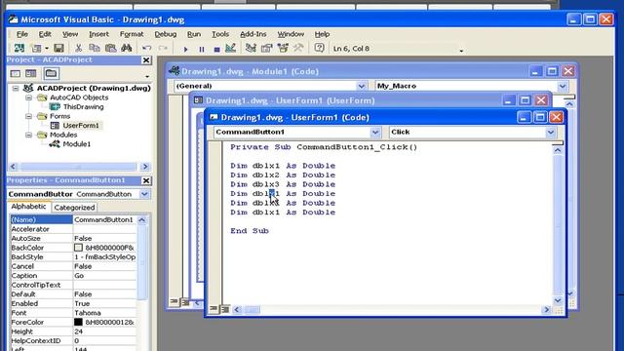Select UserForm1 in the project tree
Image resolution: width=624 pixels, height=351 pixels.
pos(81,126)
